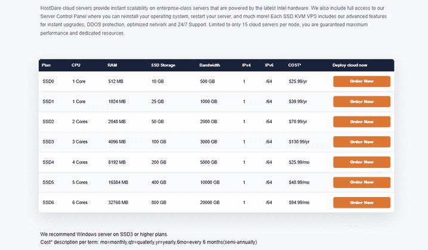This screenshot has width=428, height=250.
Task: Order the SSD3 plan now
Action: [362, 142]
